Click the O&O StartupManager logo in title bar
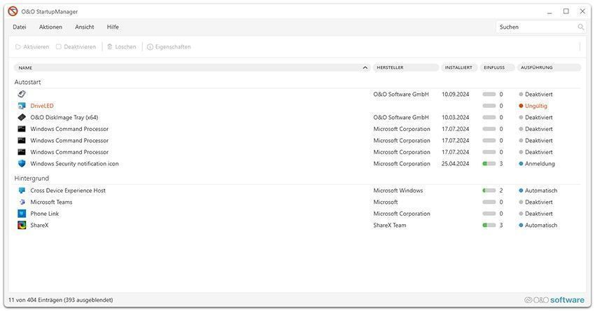The image size is (595, 311). pos(13,11)
